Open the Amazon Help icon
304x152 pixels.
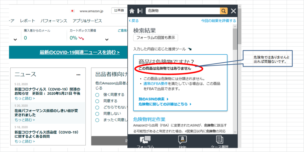pos(183,140)
